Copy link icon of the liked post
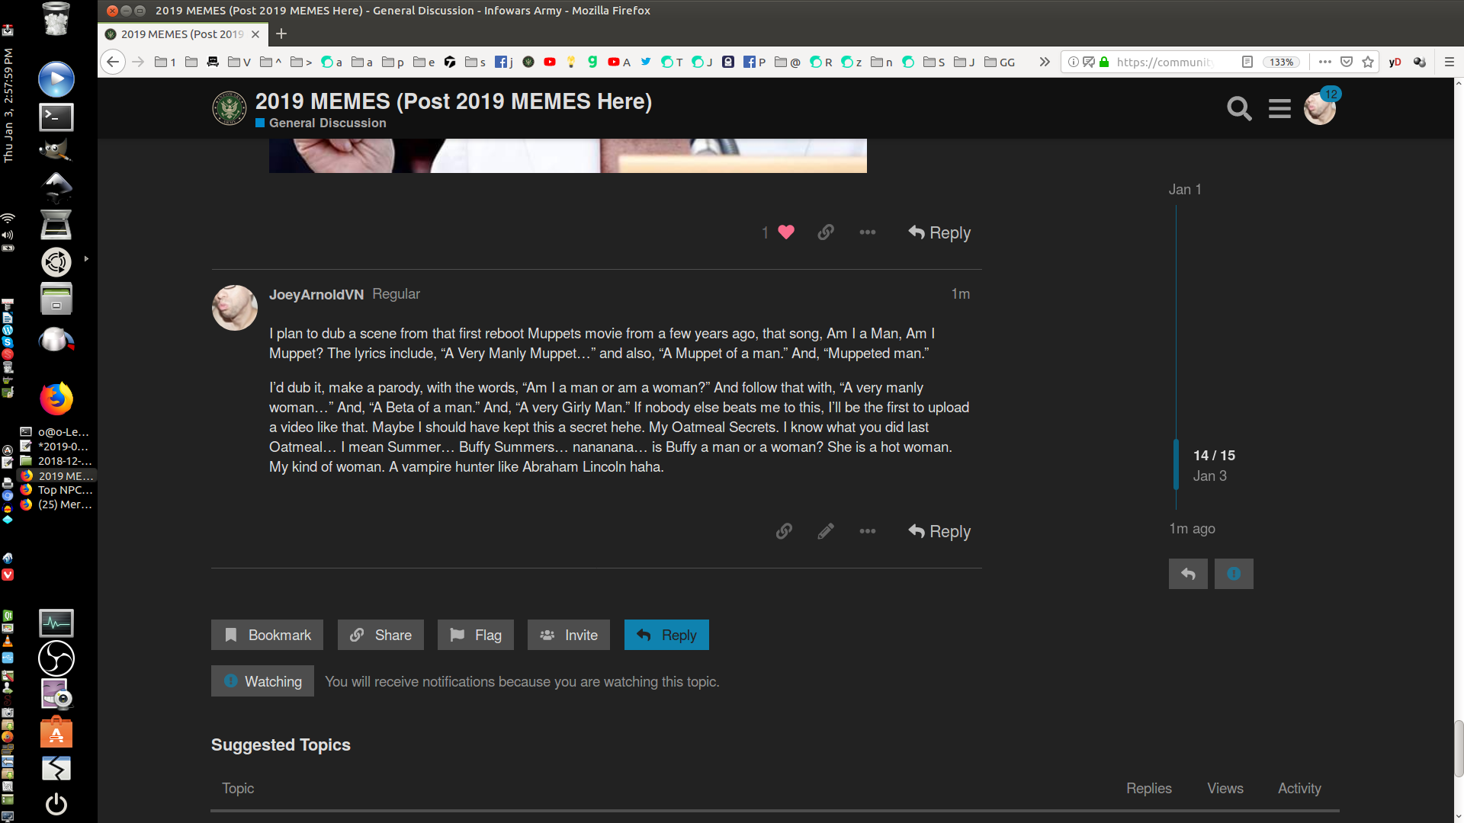The height and width of the screenshot is (823, 1464). [826, 232]
